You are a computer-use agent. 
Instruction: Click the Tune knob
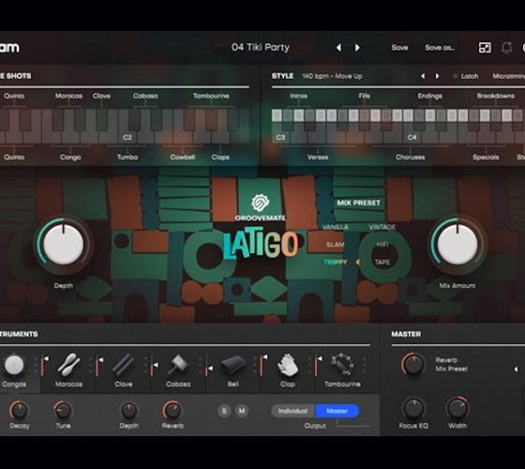click(x=63, y=410)
